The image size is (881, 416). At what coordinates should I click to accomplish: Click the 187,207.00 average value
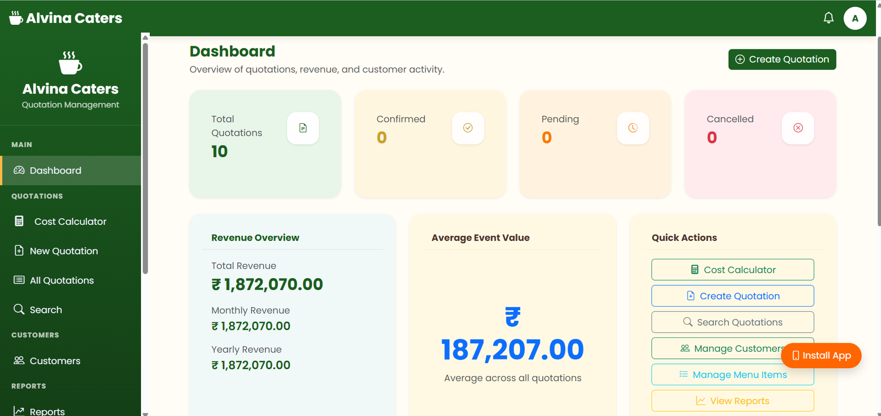pos(513,350)
